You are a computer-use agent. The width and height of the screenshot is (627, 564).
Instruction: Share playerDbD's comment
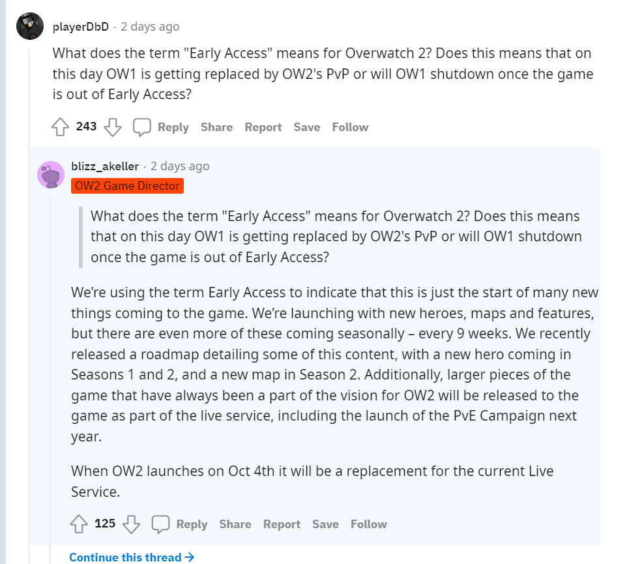click(216, 127)
